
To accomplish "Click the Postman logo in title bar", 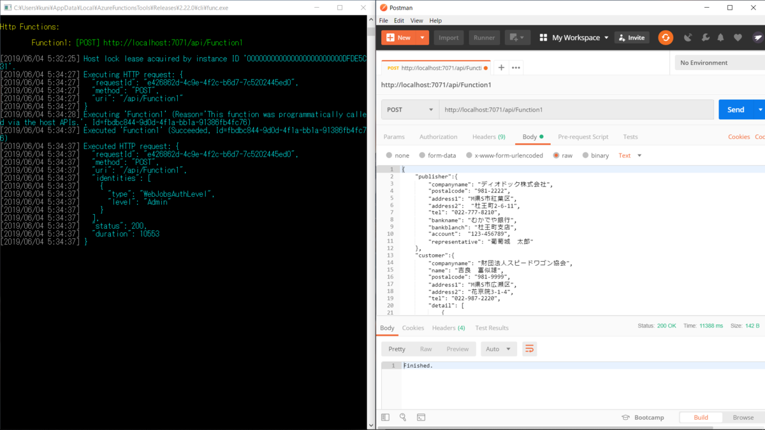I will (x=383, y=8).
